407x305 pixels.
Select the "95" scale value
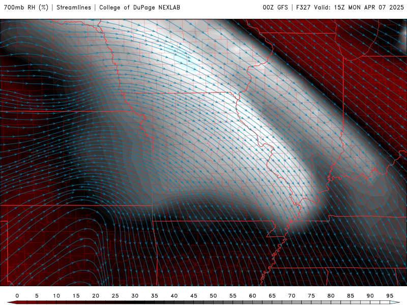(x=390, y=296)
